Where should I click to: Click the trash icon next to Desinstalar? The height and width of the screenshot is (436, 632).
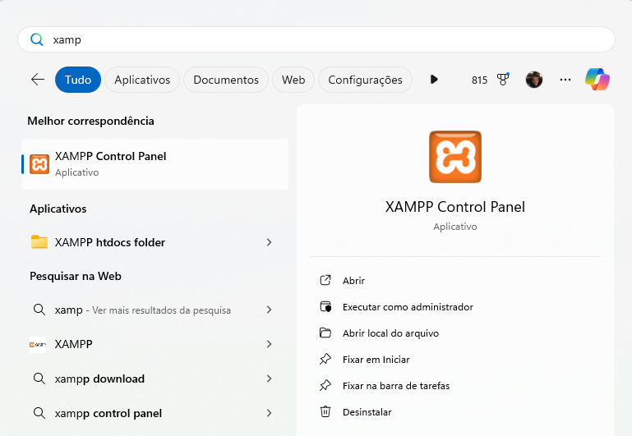pos(325,412)
